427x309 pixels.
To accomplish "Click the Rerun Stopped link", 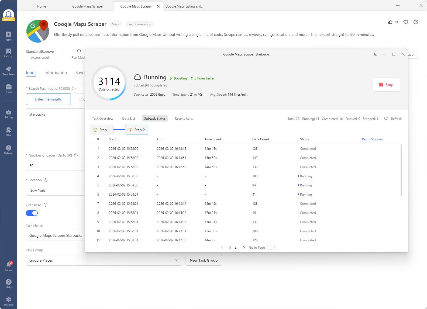I will 372,139.
